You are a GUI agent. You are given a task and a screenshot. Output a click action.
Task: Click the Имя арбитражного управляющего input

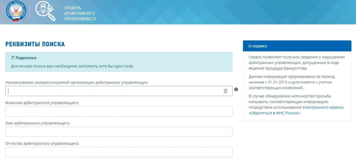[119, 132]
